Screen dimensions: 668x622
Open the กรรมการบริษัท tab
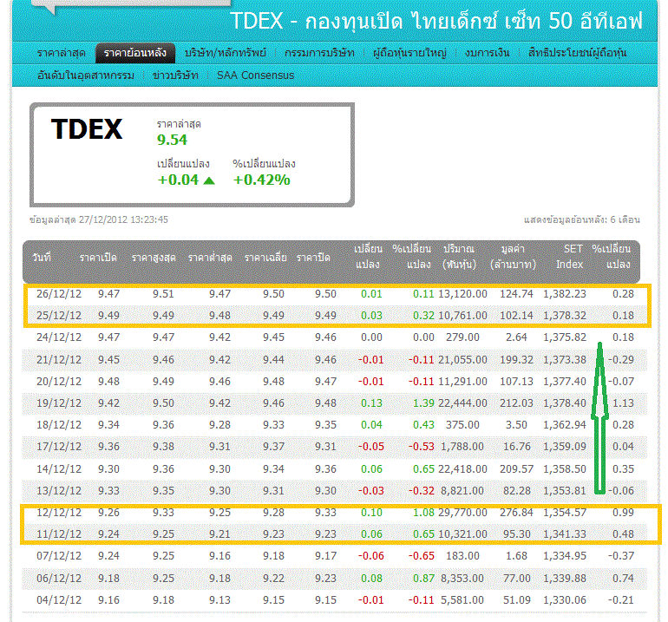319,53
